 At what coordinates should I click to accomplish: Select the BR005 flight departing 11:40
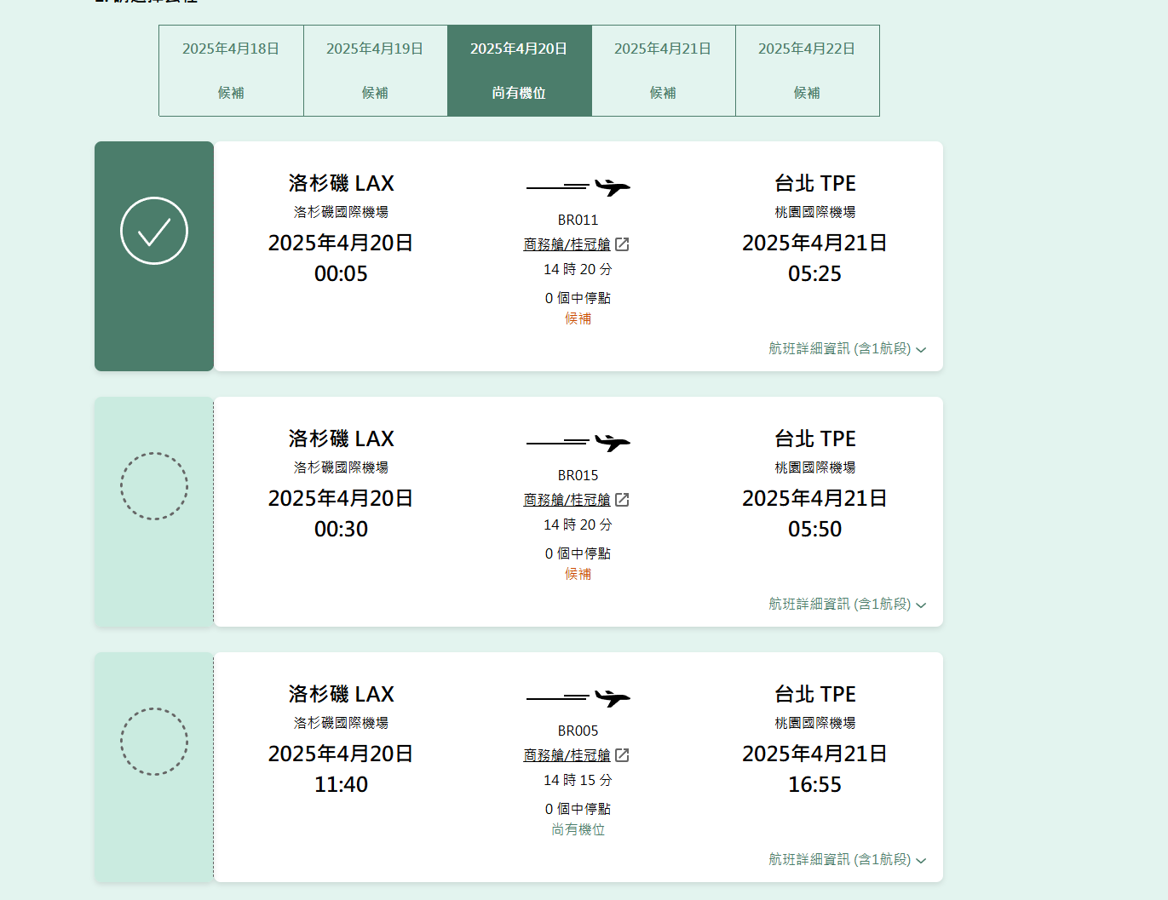tap(154, 742)
